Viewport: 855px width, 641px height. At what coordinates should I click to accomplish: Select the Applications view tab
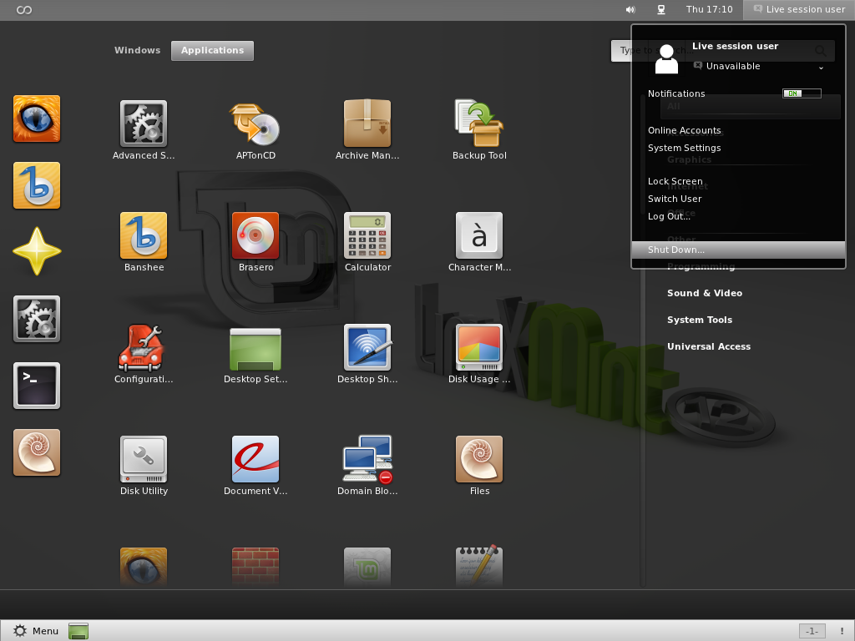(x=212, y=50)
